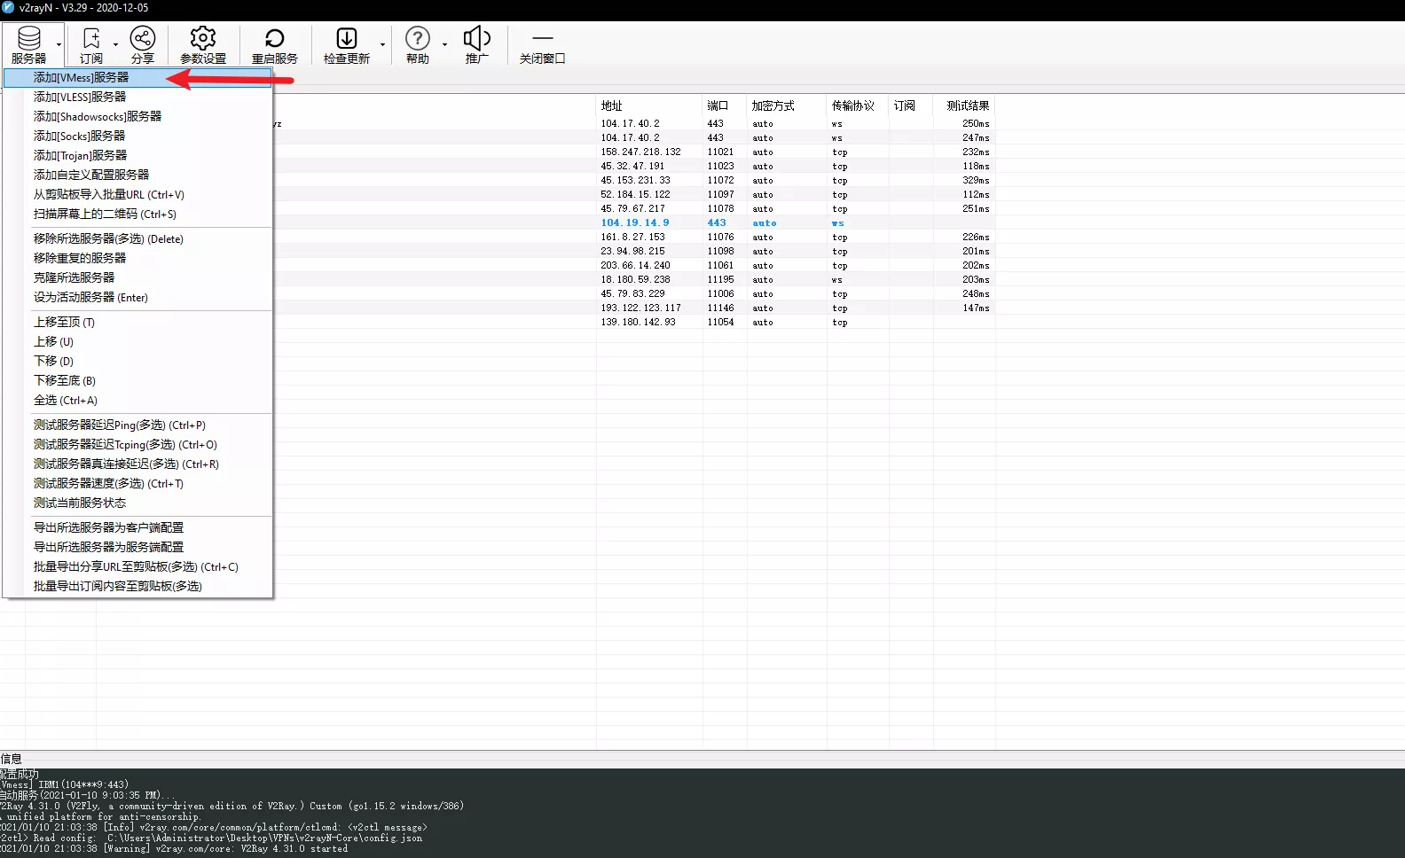Sort by 传输协议 column header
The image size is (1405, 858).
[x=858, y=105]
